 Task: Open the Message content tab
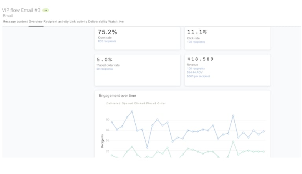pyautogui.click(x=15, y=22)
